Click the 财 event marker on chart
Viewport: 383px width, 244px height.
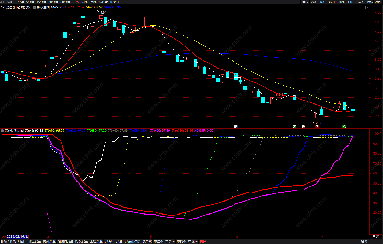coord(236,126)
